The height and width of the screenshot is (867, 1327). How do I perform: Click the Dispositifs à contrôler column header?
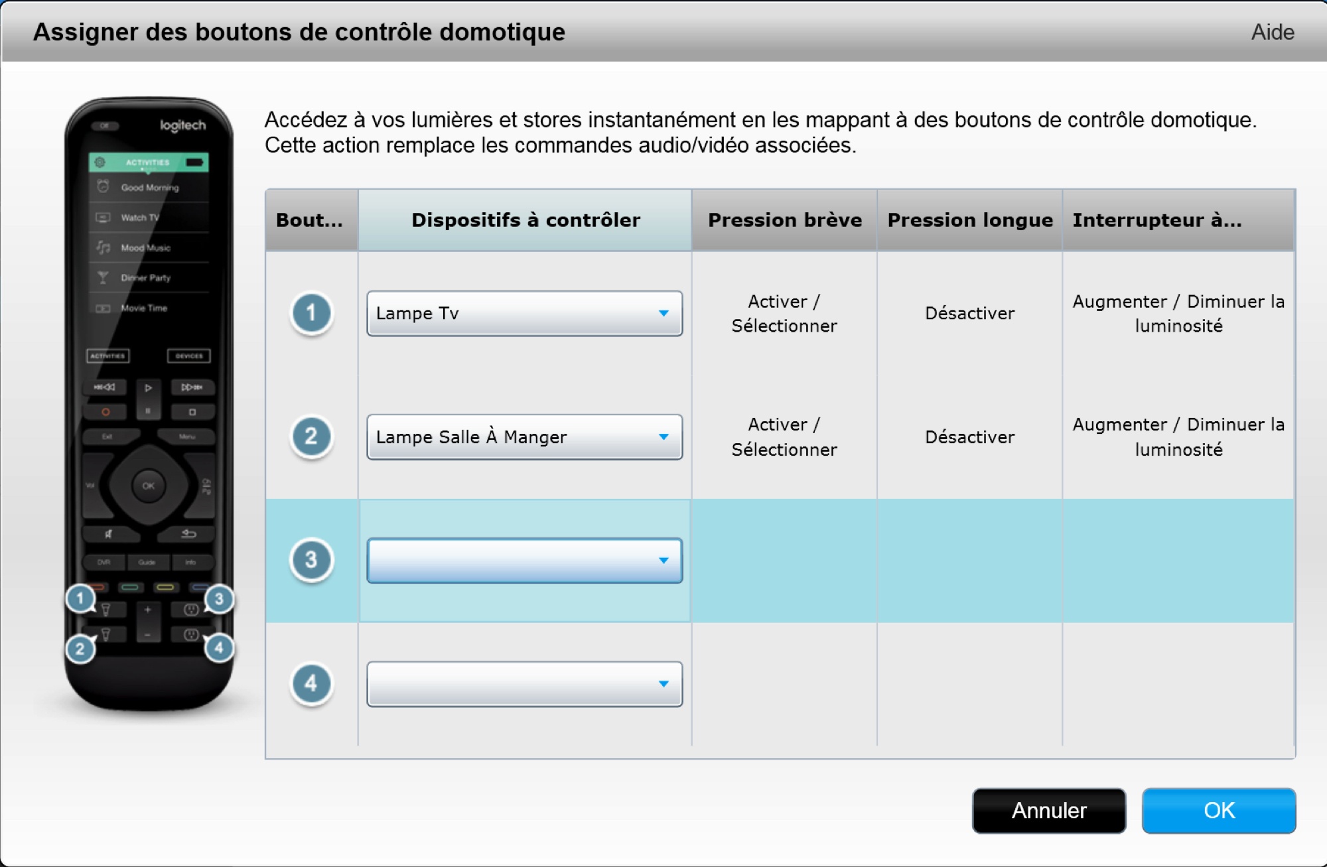525,220
